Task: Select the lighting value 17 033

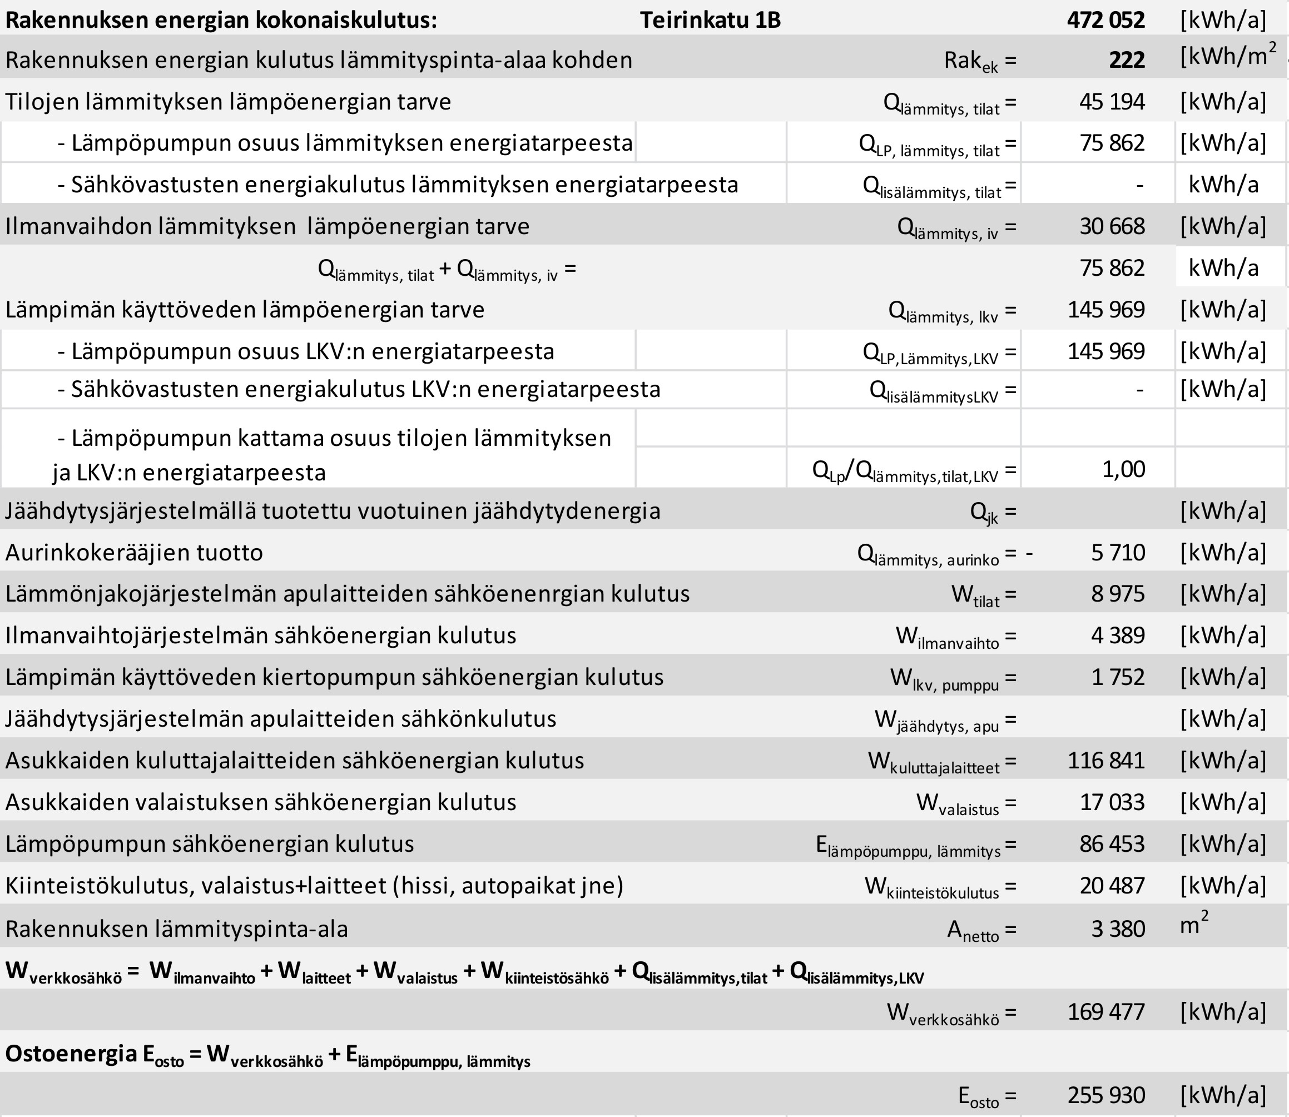Action: [x=1112, y=802]
